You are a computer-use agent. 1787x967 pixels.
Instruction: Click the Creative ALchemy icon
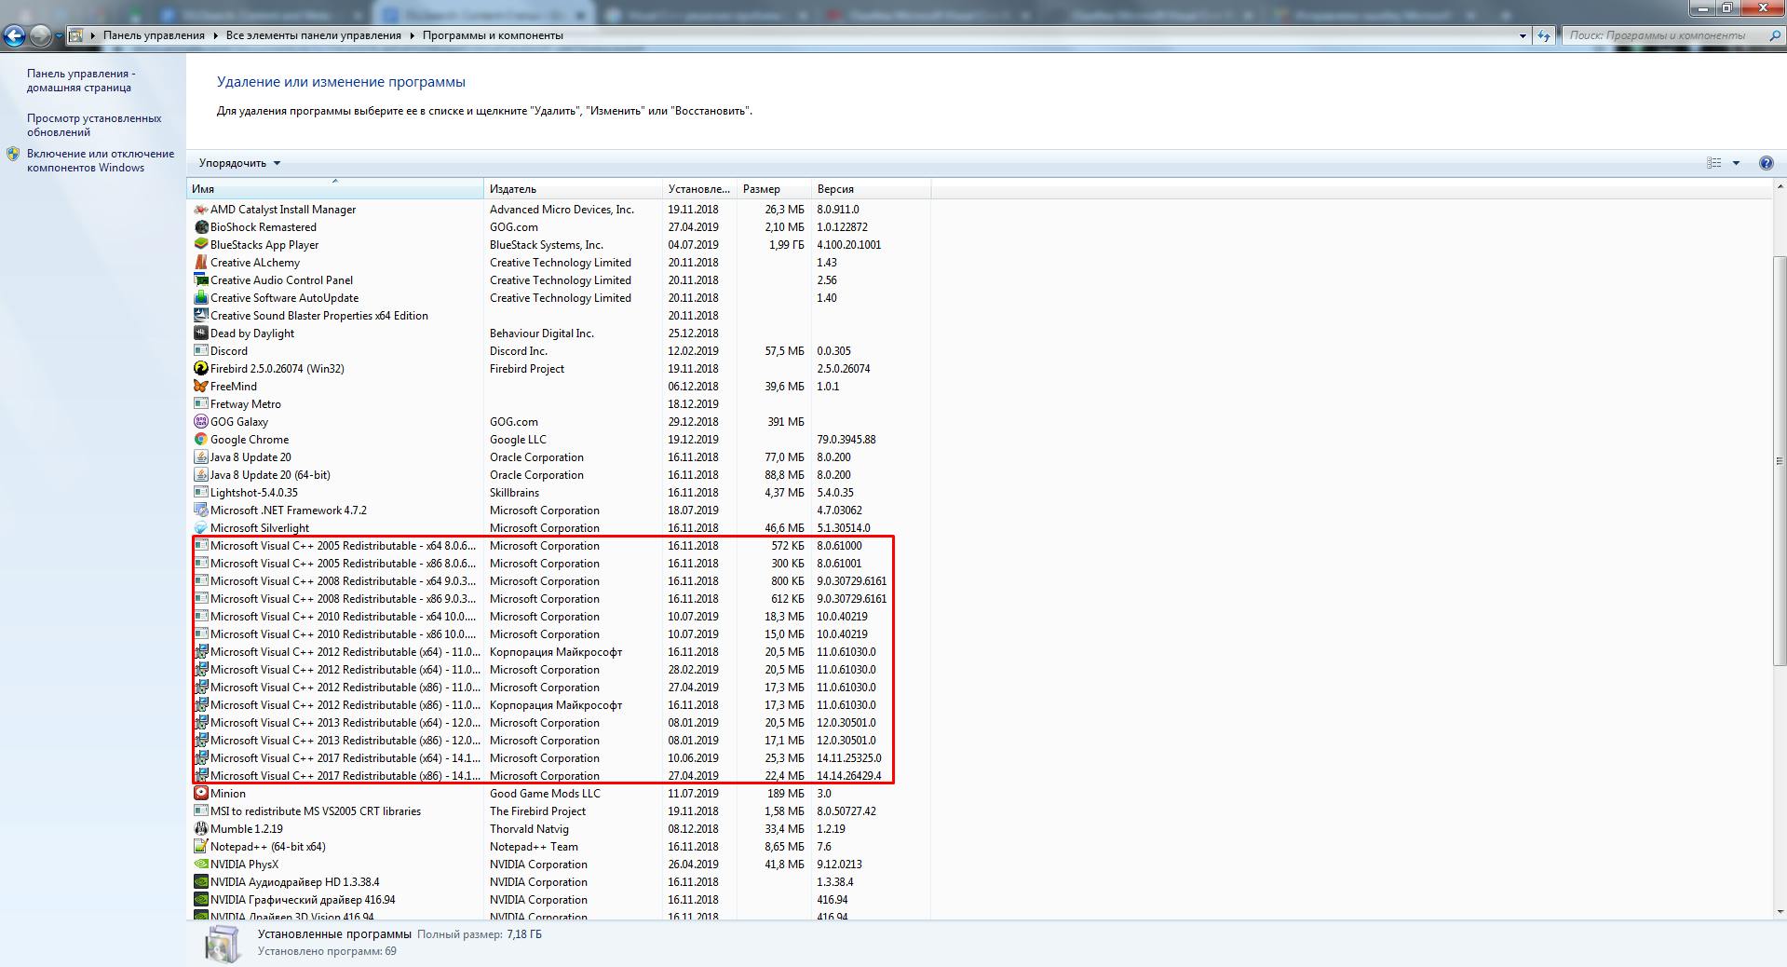pyautogui.click(x=201, y=263)
